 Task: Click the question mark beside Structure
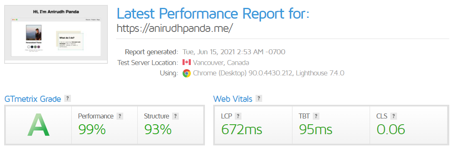pyautogui.click(x=175, y=116)
